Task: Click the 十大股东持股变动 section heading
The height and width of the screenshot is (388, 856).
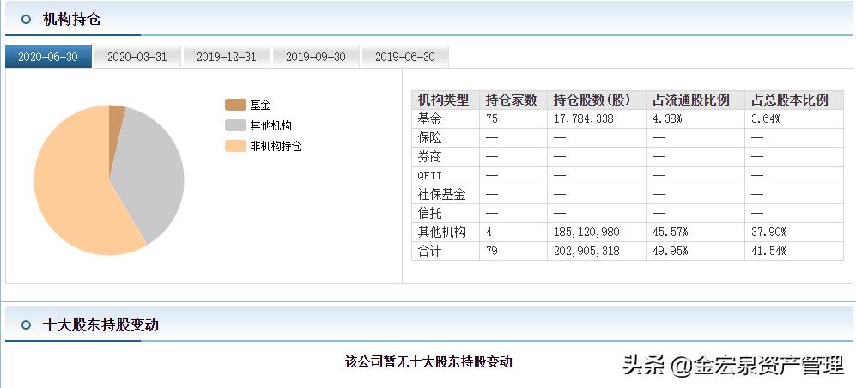Action: coord(100,325)
